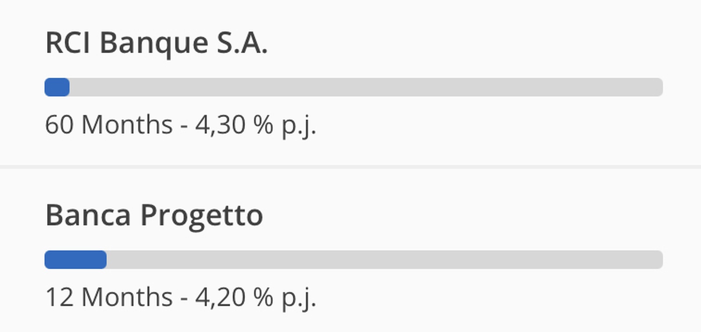701x332 pixels.
Task: Click the RCI text at the heading start
Action: click(68, 43)
